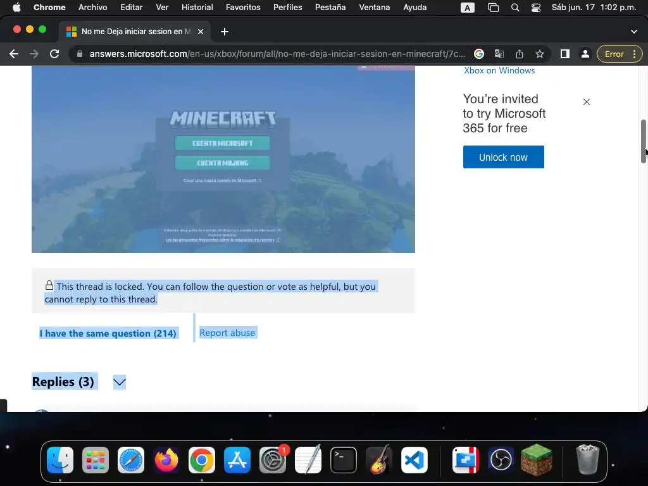The height and width of the screenshot is (486, 648).
Task: Click the Report abuse link
Action: pos(227,333)
